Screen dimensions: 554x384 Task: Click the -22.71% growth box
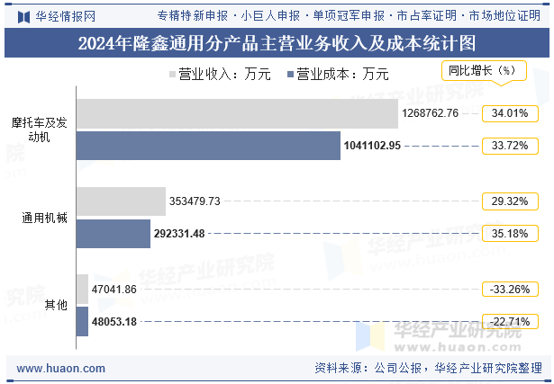pyautogui.click(x=510, y=322)
